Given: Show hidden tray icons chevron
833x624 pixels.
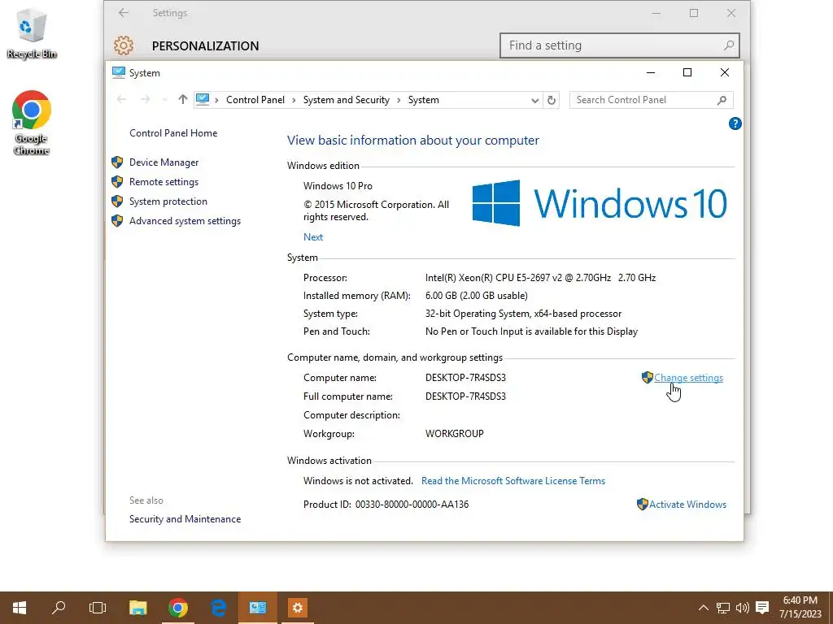Looking at the screenshot, I should [704, 608].
